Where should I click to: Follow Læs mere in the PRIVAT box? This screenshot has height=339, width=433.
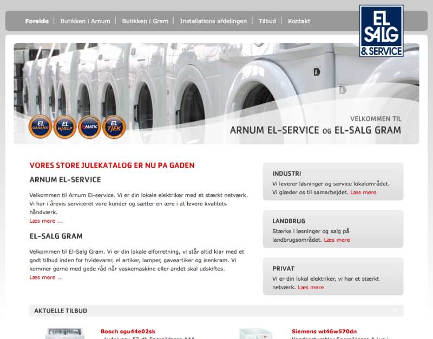click(311, 287)
